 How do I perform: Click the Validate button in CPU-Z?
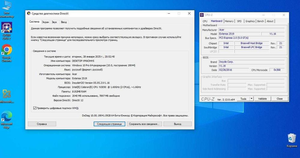pos(262,99)
